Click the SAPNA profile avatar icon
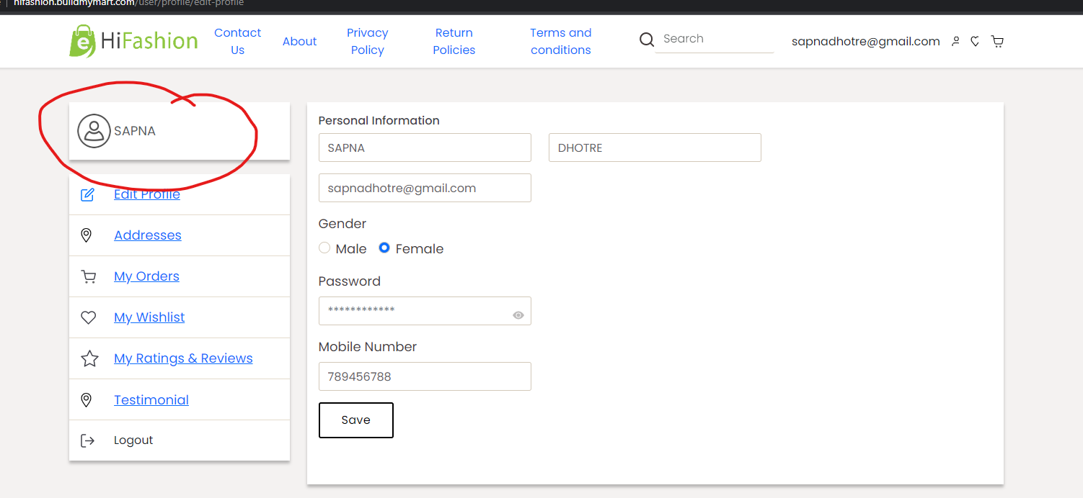 [x=94, y=131]
